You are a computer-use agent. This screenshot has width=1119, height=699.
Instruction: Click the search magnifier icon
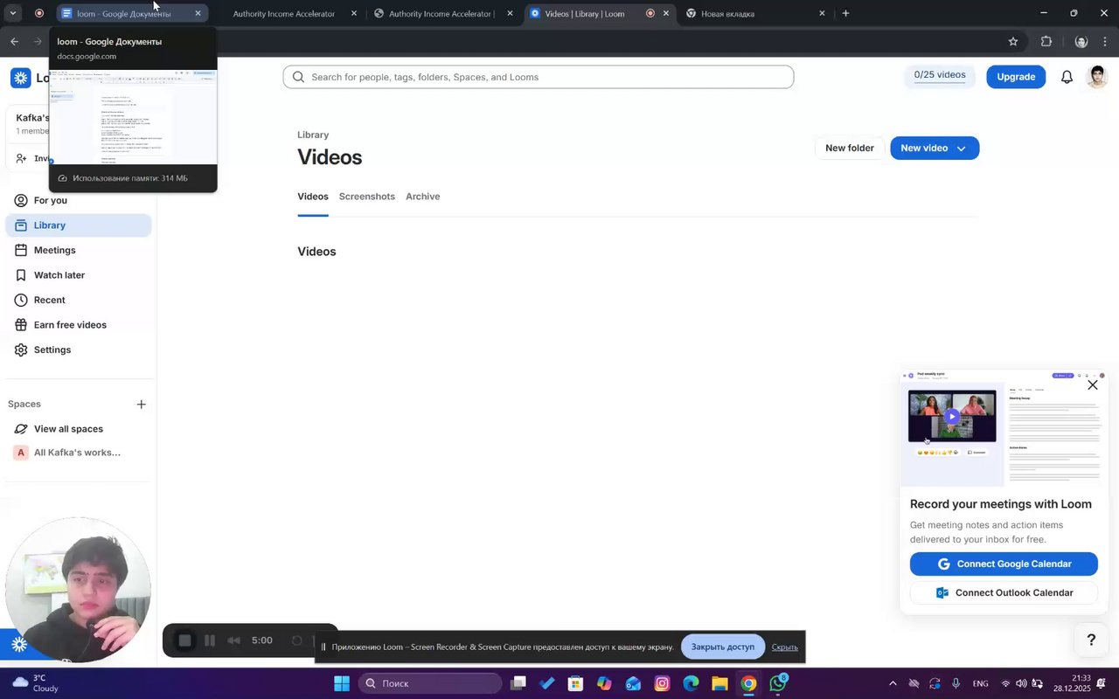298,77
